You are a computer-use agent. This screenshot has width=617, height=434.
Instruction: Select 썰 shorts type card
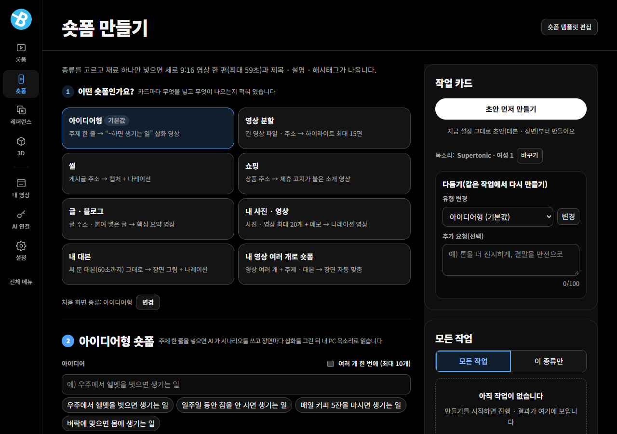pos(148,174)
